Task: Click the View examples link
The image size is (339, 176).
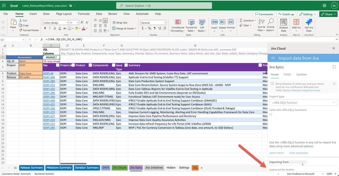Action: (299, 153)
